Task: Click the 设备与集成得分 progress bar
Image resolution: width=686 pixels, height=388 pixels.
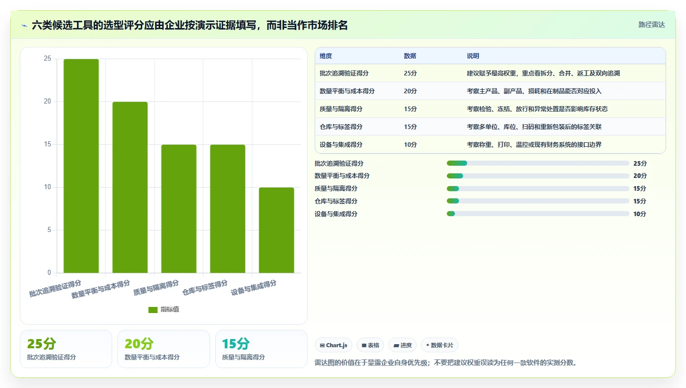Action: (x=538, y=214)
